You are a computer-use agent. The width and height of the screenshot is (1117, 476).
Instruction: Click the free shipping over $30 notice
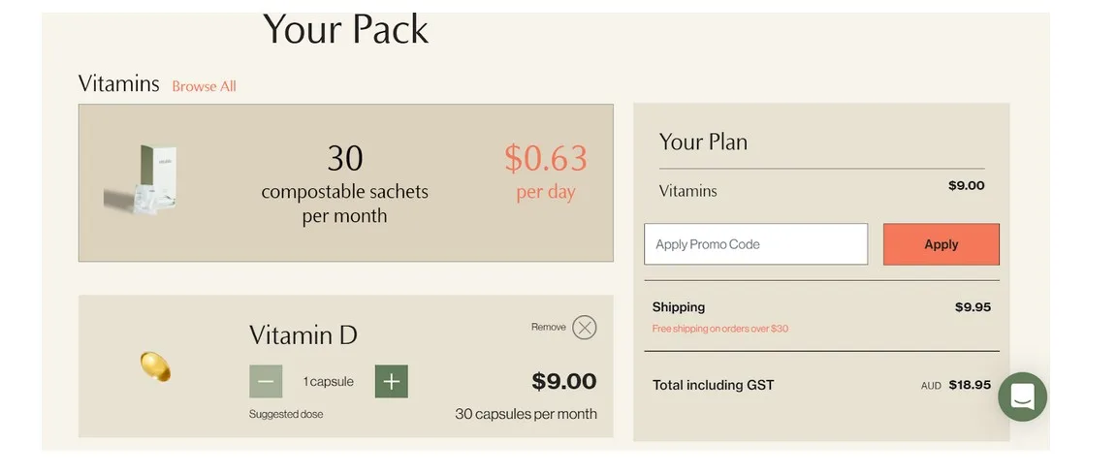coord(719,329)
